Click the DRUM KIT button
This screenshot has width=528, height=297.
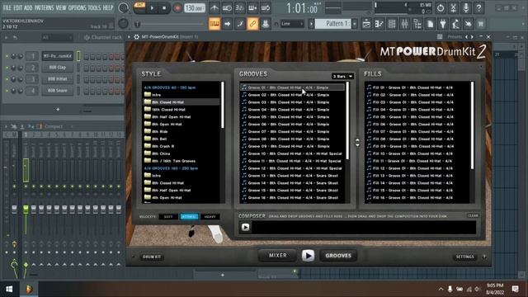click(x=152, y=257)
